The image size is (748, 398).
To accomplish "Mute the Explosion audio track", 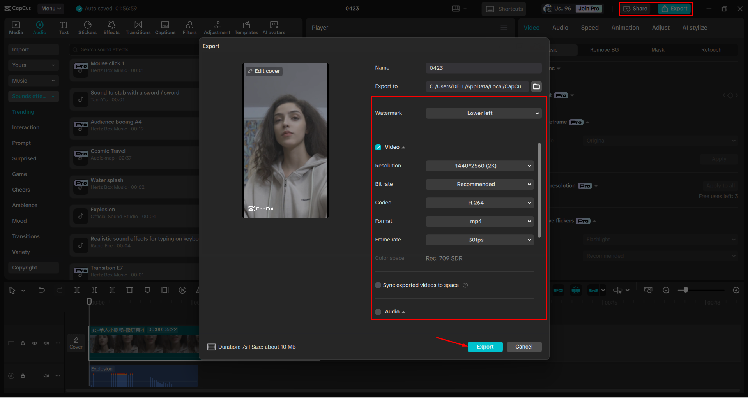I will 46,375.
